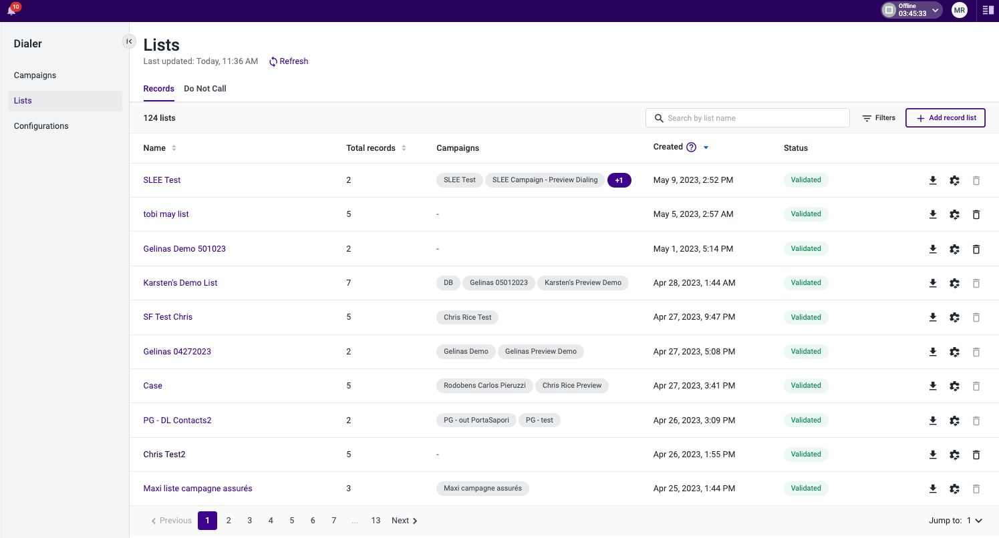
Task: Click the Search by list name field
Action: 747,118
